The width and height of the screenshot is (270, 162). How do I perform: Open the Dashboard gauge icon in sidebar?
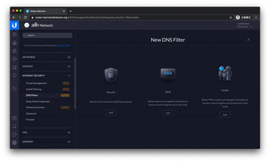(x=15, y=34)
